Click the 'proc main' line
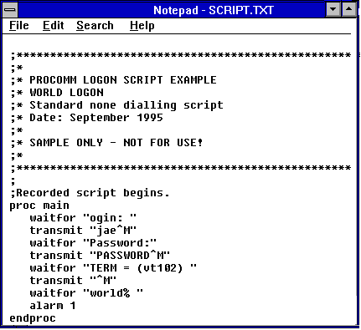 39,206
